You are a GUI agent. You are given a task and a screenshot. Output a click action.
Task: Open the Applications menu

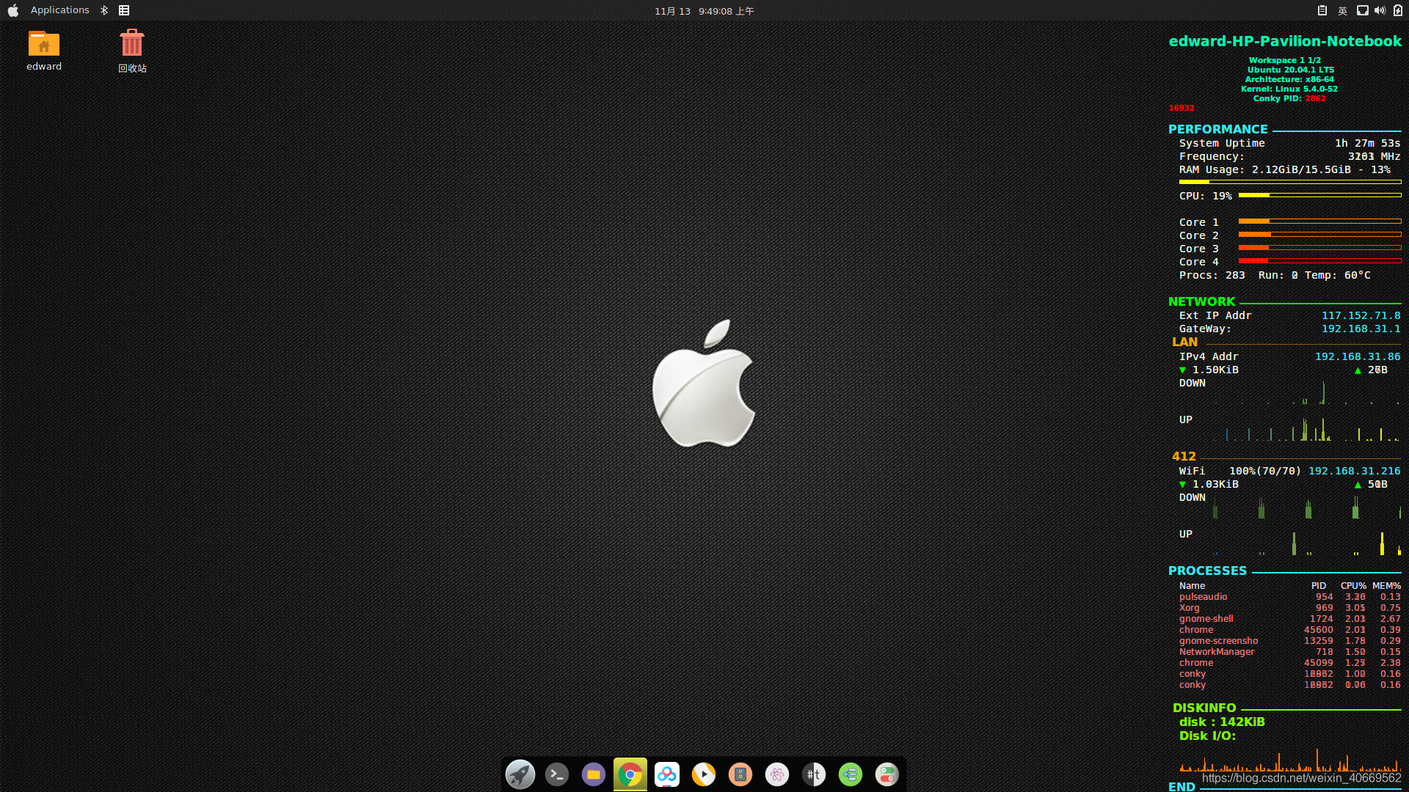coord(59,10)
